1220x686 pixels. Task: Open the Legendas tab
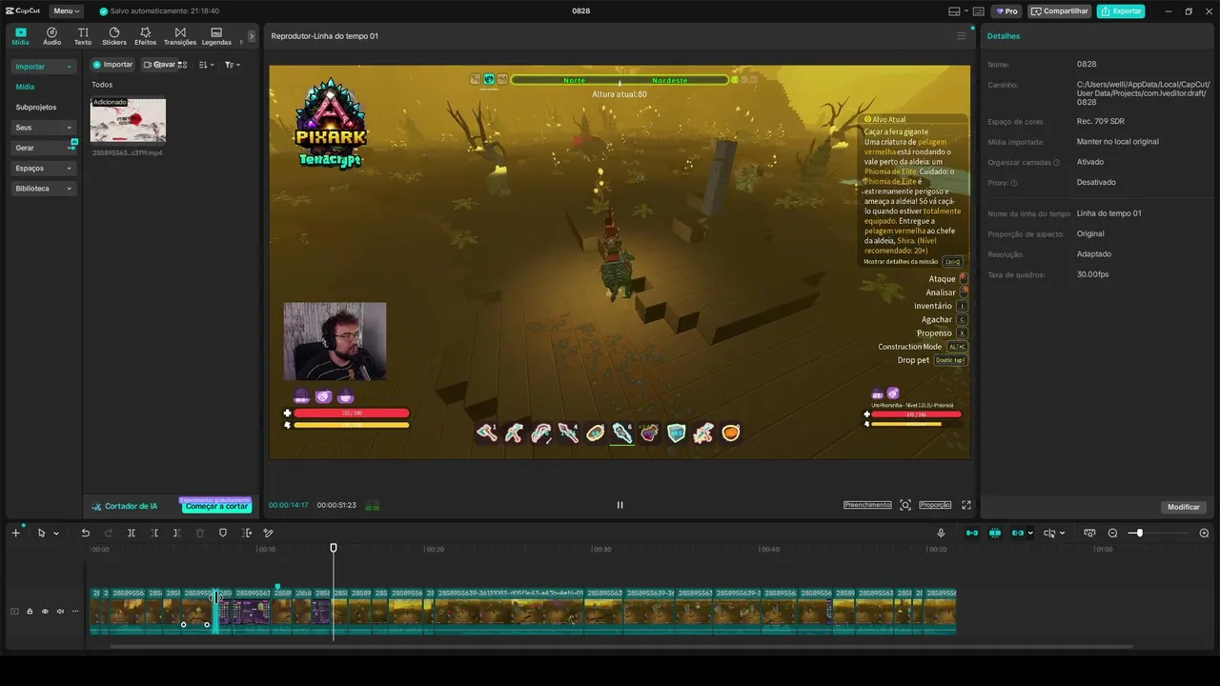pyautogui.click(x=216, y=36)
